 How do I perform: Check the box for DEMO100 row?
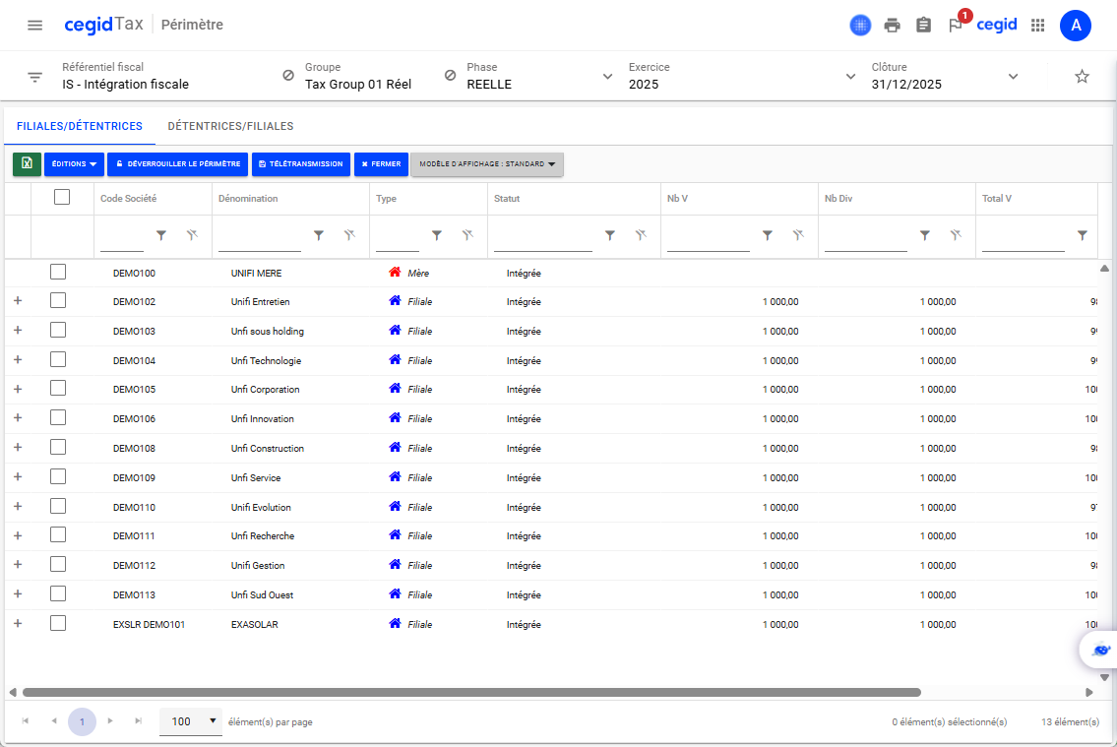point(58,273)
